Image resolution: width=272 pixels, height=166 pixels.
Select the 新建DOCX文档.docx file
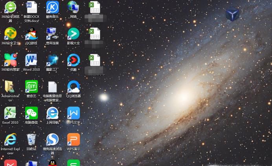[x=31, y=7]
